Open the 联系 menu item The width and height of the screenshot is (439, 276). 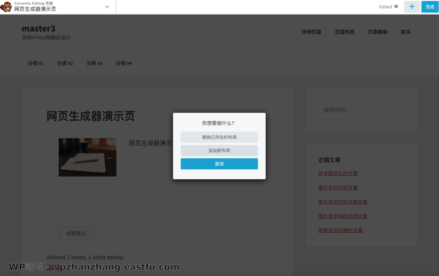click(x=406, y=32)
